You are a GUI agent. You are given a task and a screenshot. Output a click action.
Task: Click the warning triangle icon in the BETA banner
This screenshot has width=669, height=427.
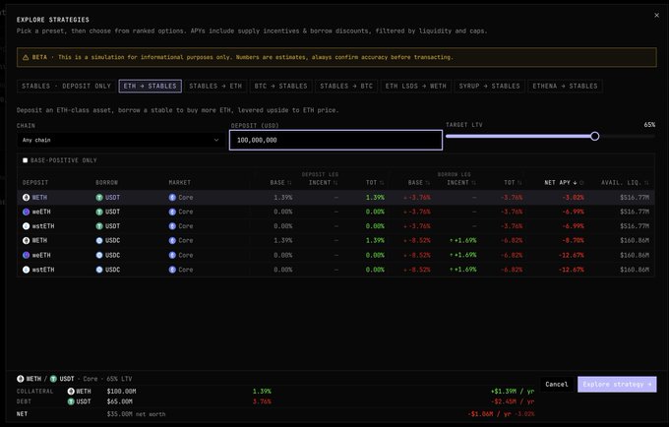(x=26, y=57)
